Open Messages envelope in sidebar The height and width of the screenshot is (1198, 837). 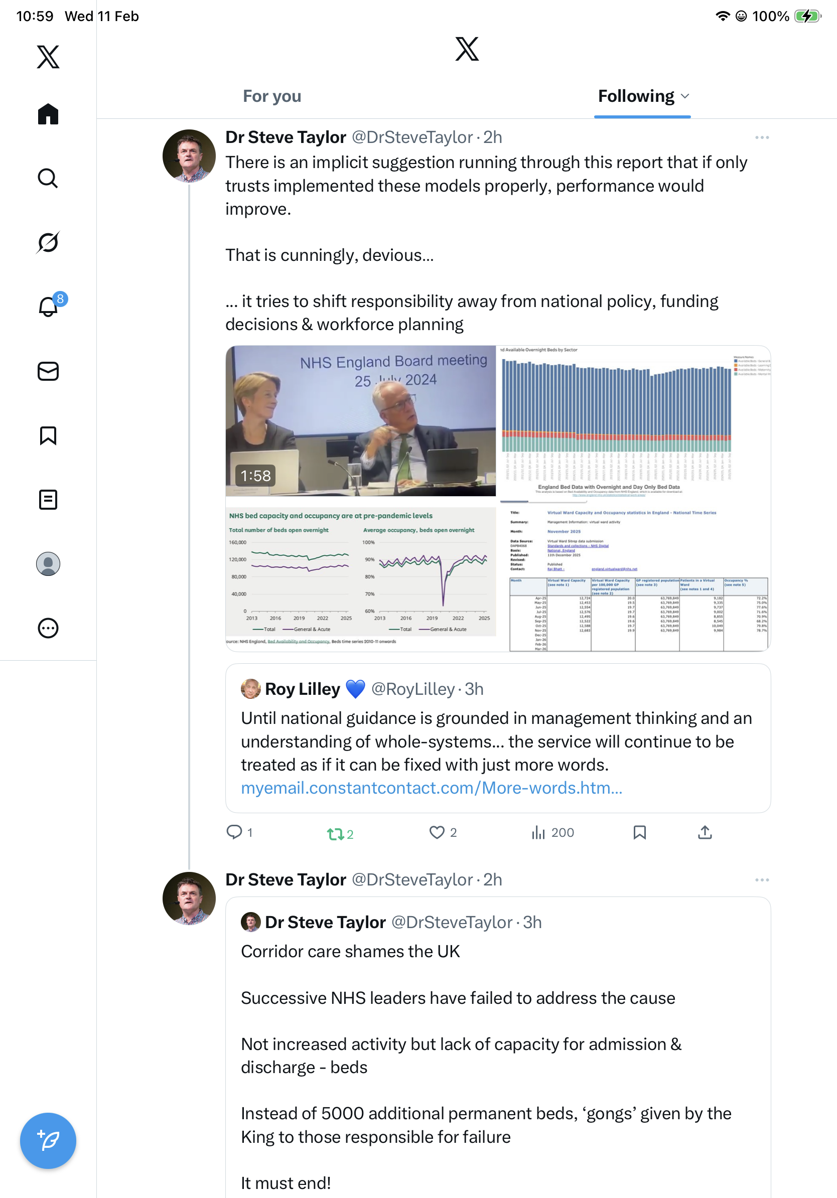(48, 372)
